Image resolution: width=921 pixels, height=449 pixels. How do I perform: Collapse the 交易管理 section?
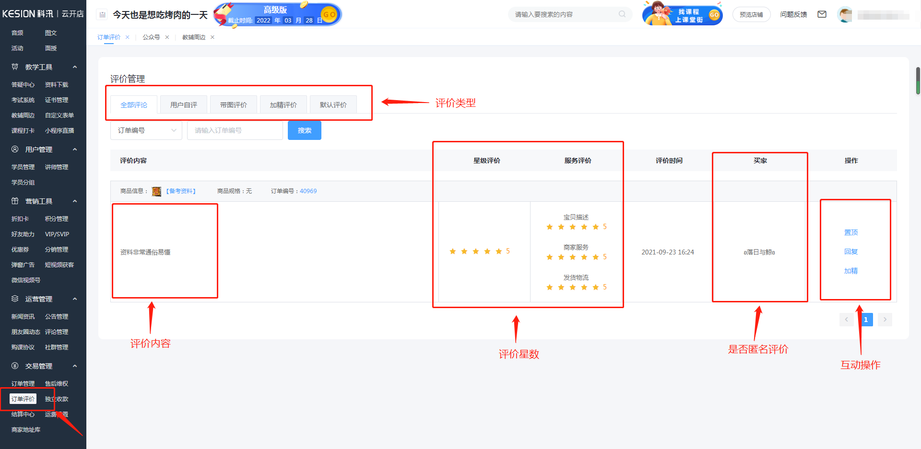click(x=75, y=366)
